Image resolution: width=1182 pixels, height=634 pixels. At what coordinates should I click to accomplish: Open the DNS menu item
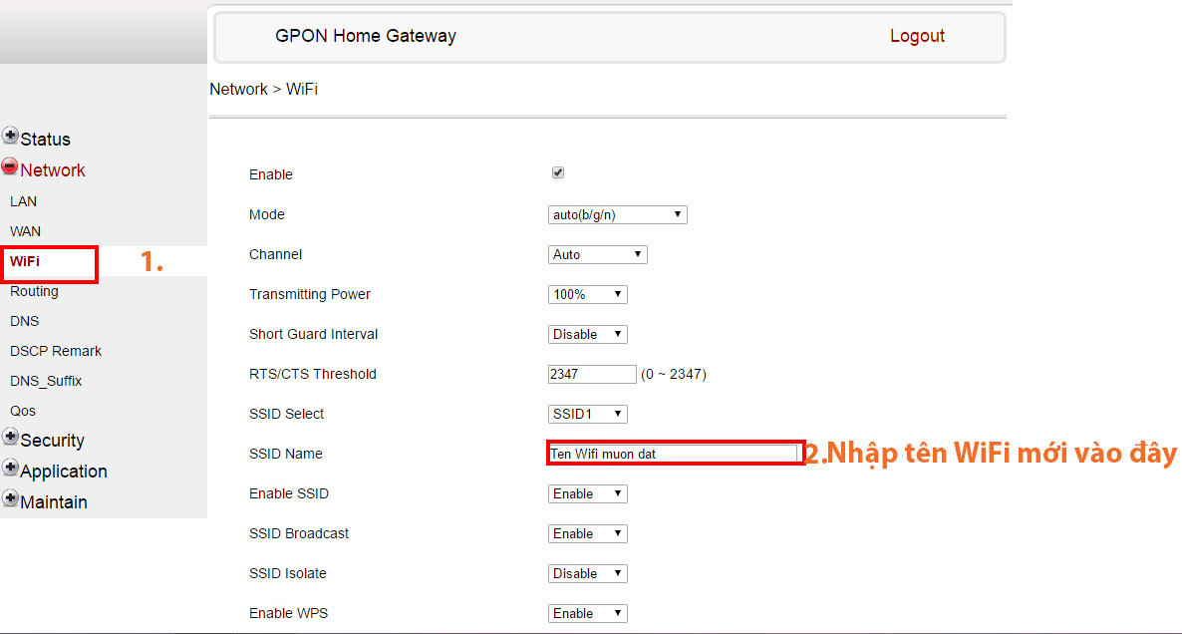[x=24, y=321]
